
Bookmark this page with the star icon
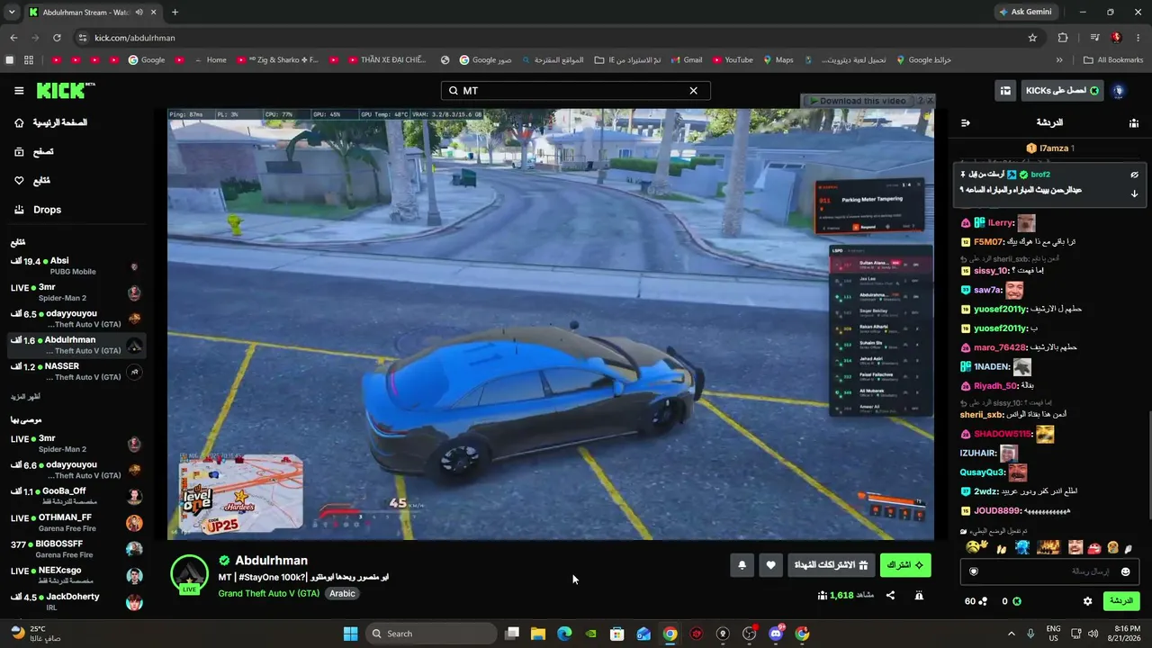tap(1032, 38)
